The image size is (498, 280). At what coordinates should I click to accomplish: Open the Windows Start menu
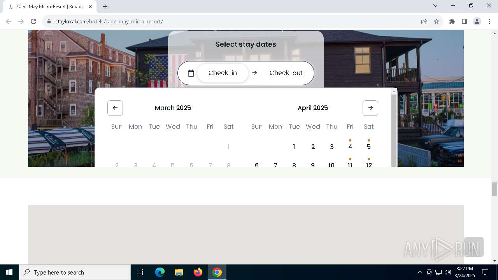pyautogui.click(x=9, y=272)
